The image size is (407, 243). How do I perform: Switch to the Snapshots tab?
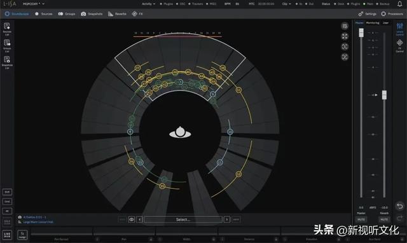coord(92,14)
